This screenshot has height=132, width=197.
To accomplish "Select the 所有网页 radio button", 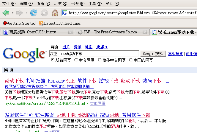I will coord(52,60).
